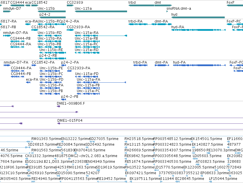Open transcript eca-RA label
The height and width of the screenshot is (183, 243).
pos(31,21)
